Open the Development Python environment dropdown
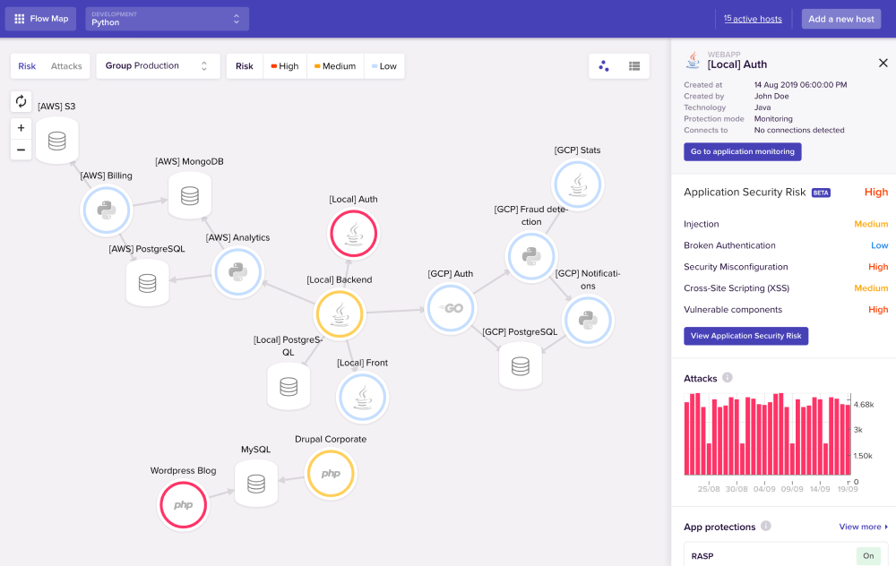Screen dimensions: 896x566 pos(167,19)
